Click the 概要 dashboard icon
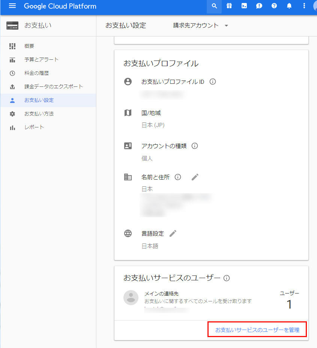The height and width of the screenshot is (348, 317). click(12, 46)
